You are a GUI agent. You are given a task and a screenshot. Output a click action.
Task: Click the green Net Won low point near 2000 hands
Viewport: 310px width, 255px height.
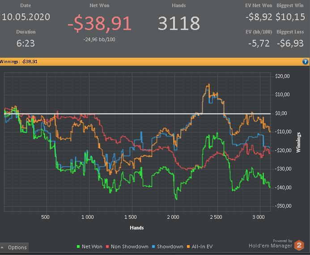(176, 198)
